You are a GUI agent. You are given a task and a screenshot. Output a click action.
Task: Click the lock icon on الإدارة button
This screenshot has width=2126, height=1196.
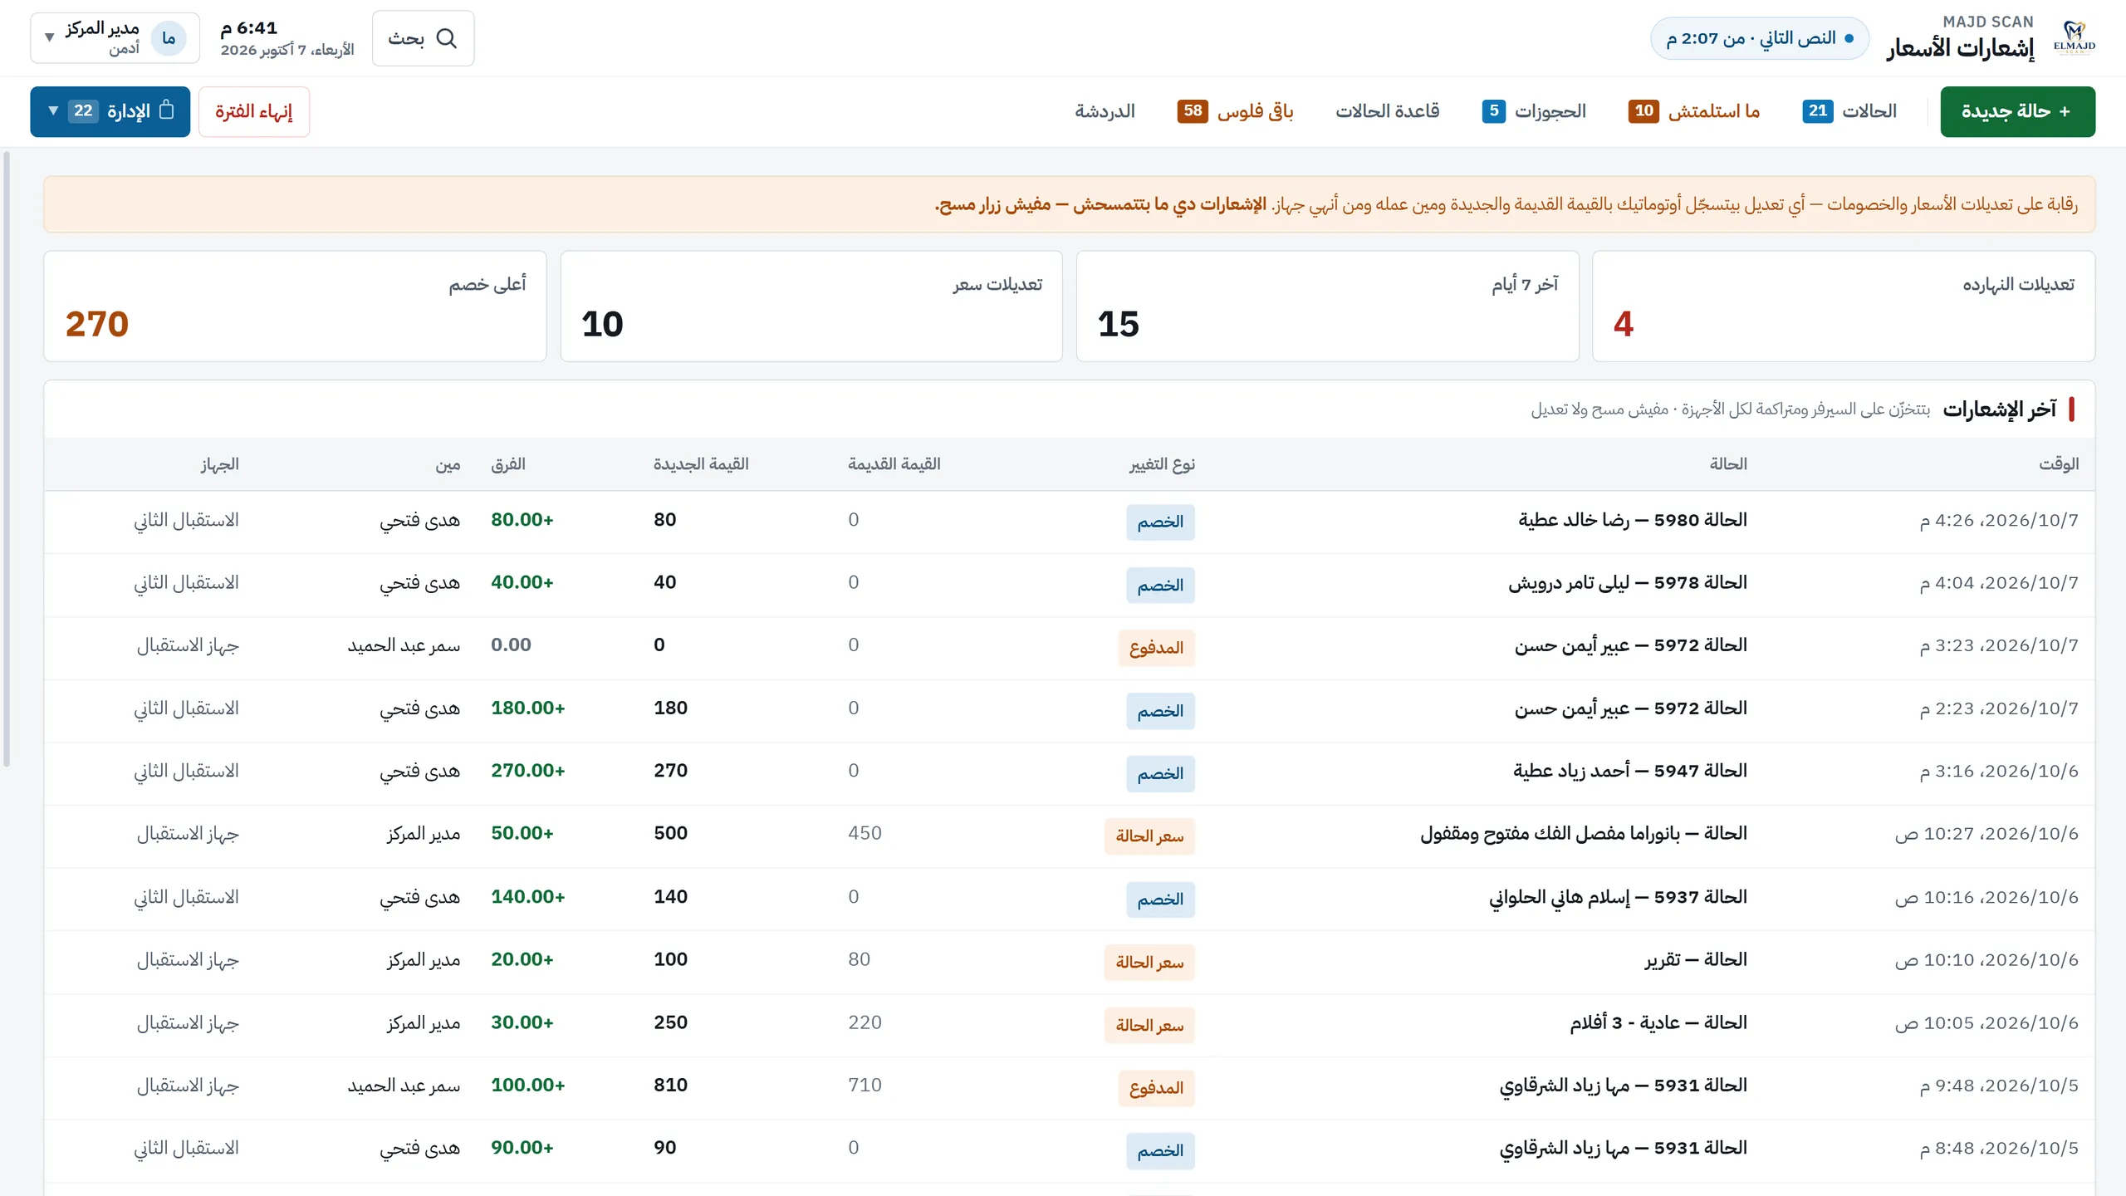pyautogui.click(x=166, y=110)
